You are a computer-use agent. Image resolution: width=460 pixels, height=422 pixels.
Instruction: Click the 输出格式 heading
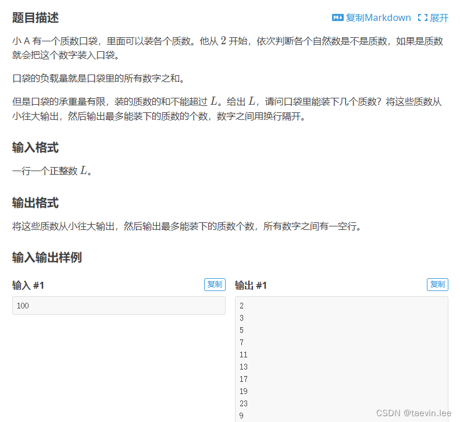tap(35, 203)
